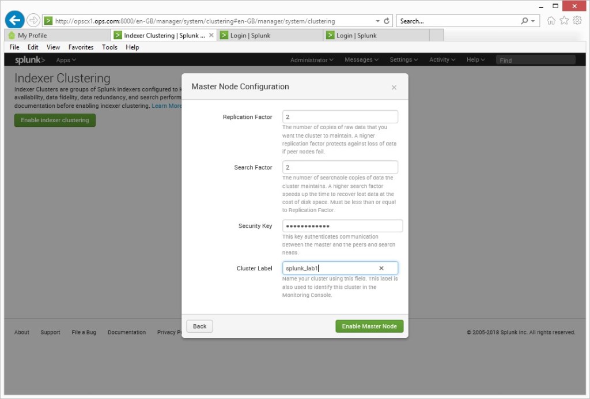Click inside the Security Key field
This screenshot has height=399, width=590.
coord(342,225)
